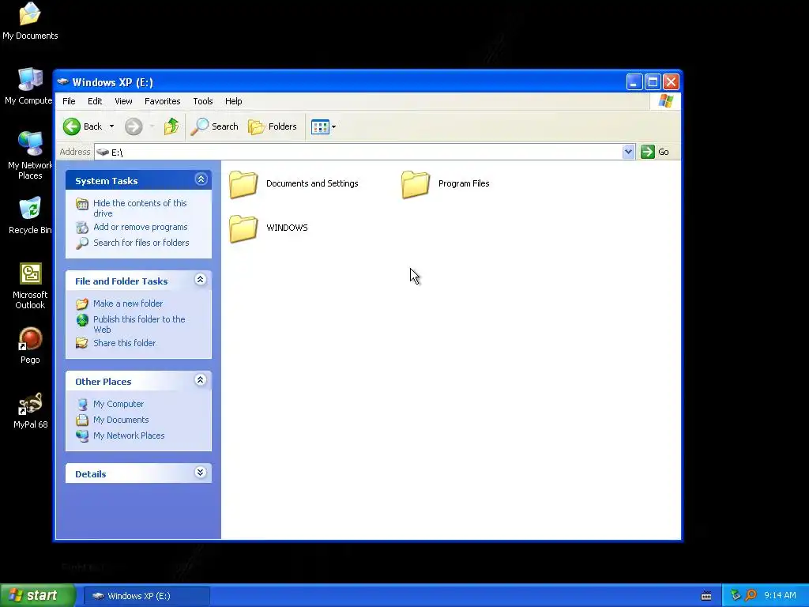Go to My Documents in Other Places

121,420
